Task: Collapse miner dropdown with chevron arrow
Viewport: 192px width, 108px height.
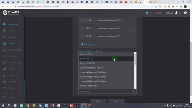Action: tap(134, 91)
